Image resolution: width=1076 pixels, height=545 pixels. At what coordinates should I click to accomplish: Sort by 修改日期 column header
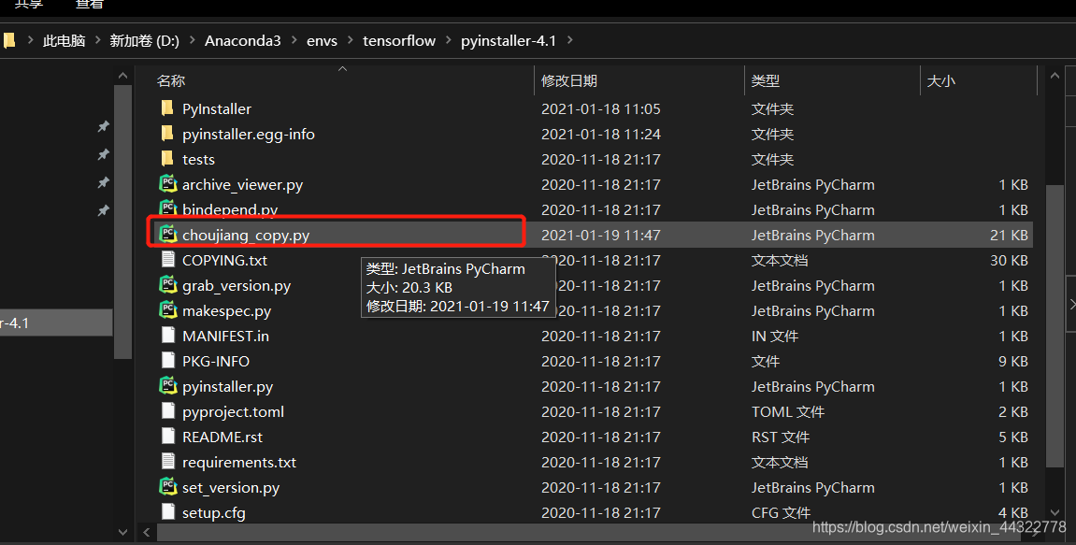tap(569, 81)
